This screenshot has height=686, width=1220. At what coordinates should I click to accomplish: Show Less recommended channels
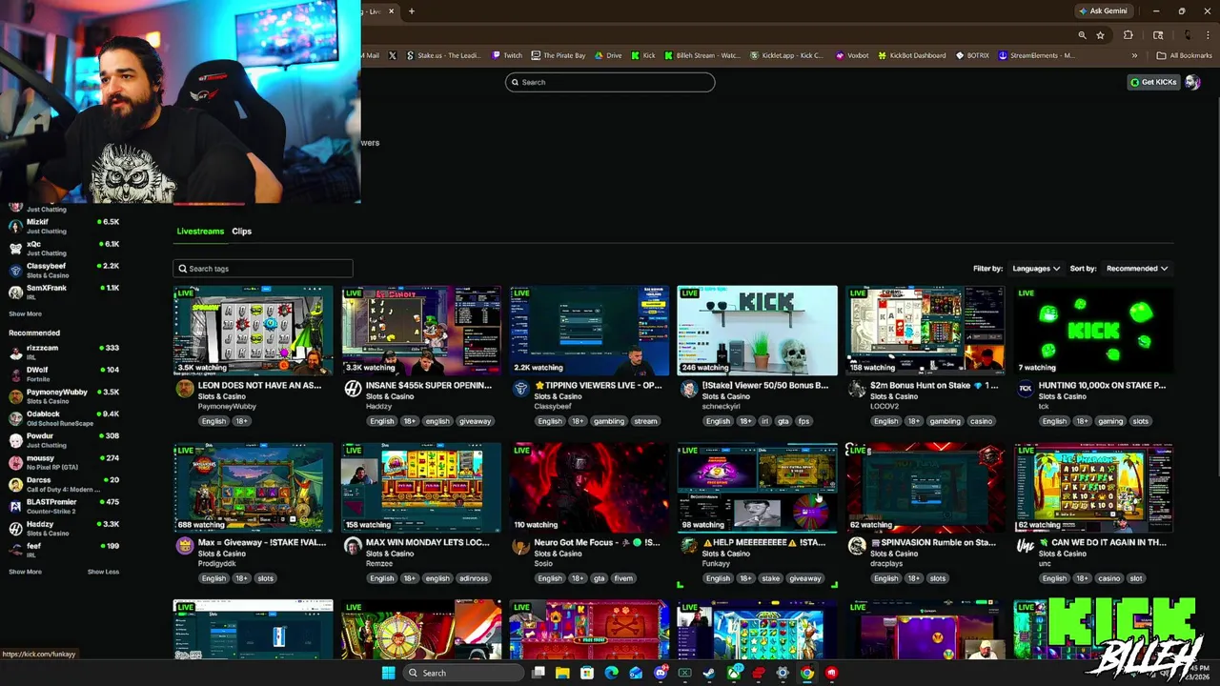103,572
